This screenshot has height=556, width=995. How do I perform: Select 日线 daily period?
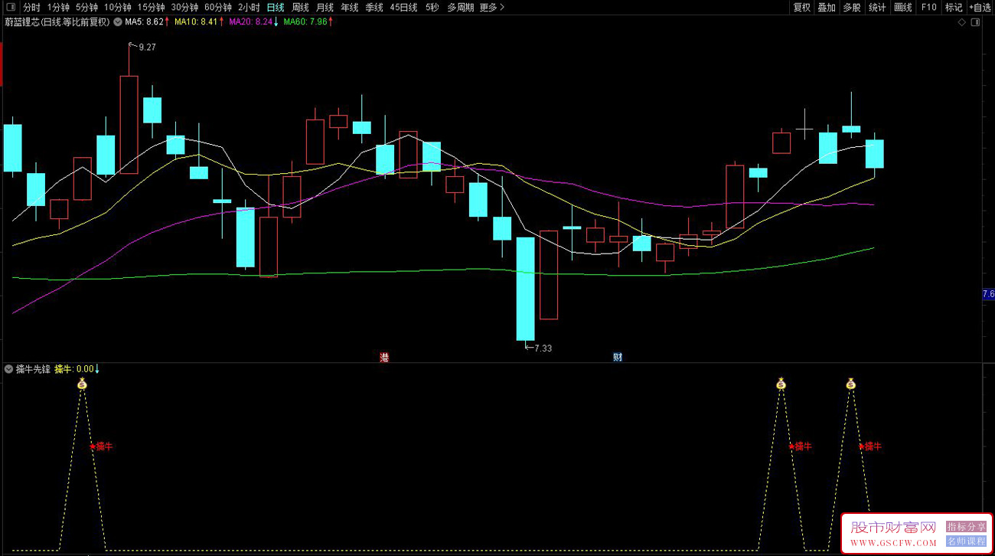[276, 7]
